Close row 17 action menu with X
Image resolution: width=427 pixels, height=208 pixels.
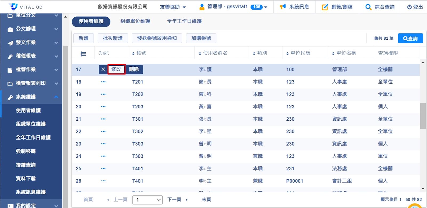pos(103,69)
